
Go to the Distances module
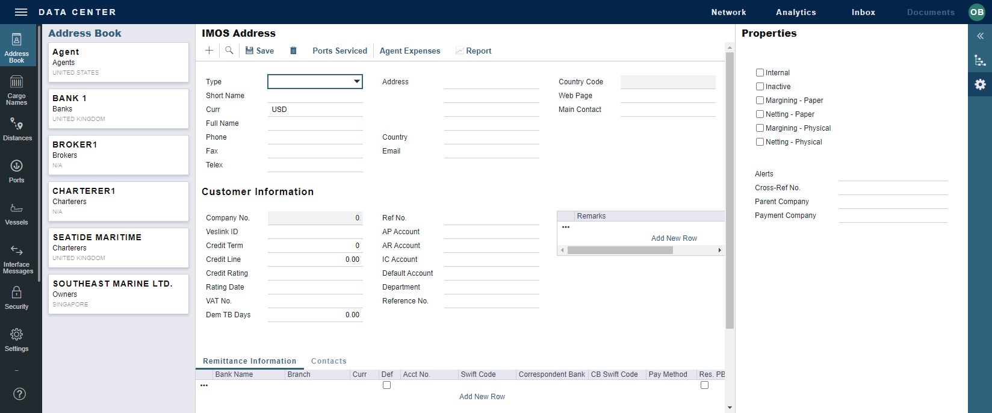coord(17,129)
